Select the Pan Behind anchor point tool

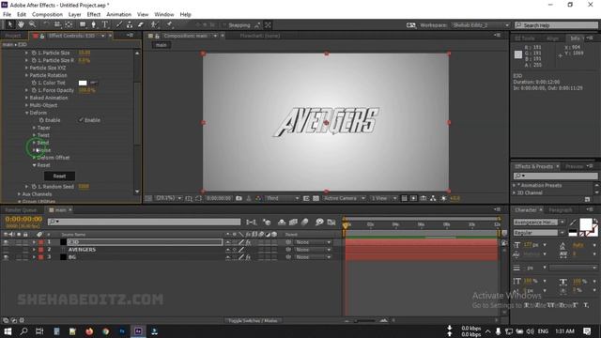(69, 24)
